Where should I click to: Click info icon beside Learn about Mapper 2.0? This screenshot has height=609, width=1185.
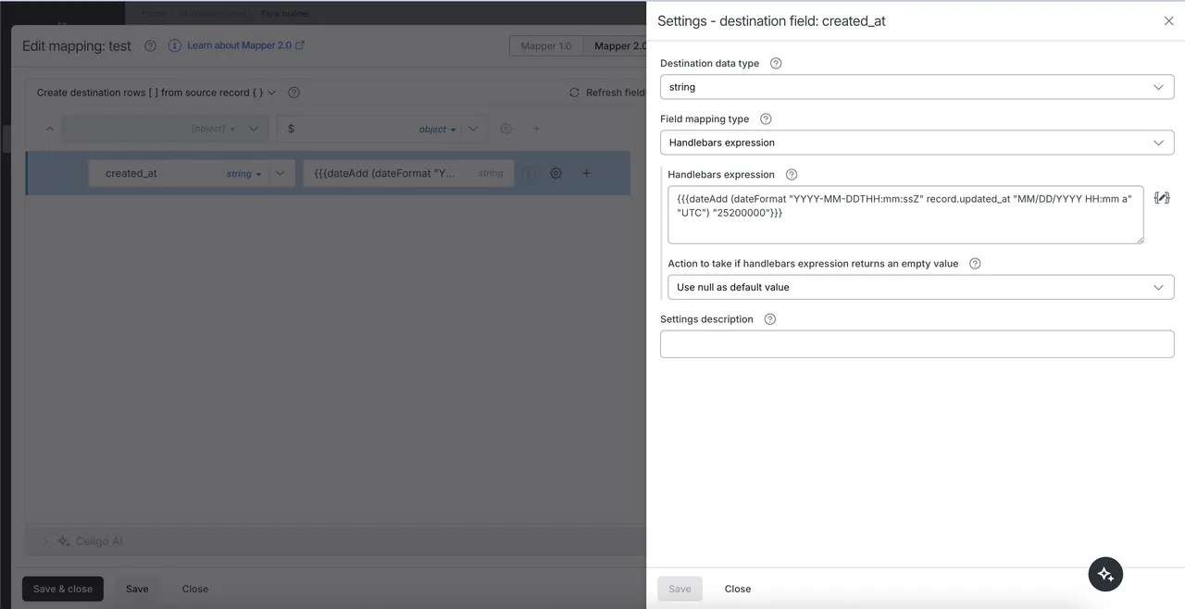[x=175, y=45]
